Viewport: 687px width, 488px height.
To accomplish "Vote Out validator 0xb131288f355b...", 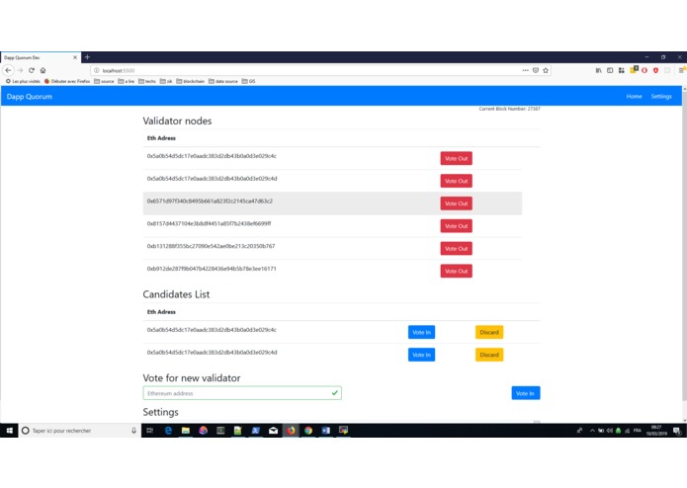I will tap(456, 249).
